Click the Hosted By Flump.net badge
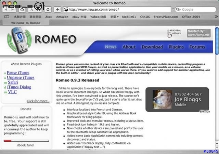 pyautogui.click(x=198, y=33)
